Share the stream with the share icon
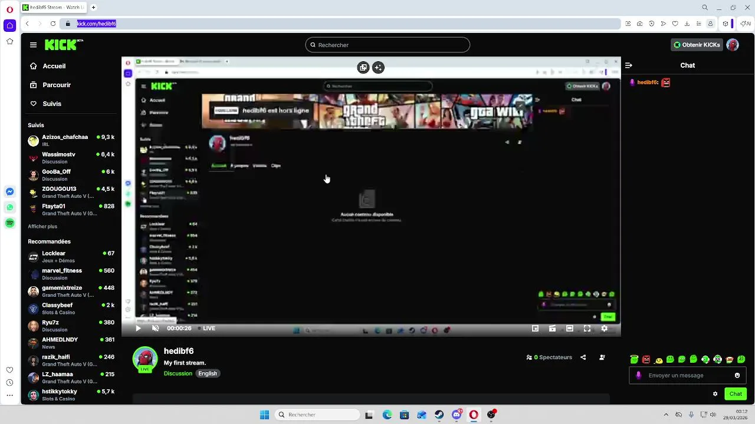Viewport: 755px width, 424px height. click(583, 357)
